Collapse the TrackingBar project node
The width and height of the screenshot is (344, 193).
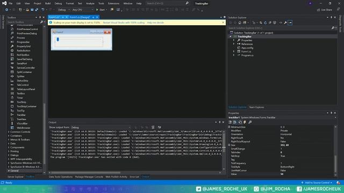point(231,36)
